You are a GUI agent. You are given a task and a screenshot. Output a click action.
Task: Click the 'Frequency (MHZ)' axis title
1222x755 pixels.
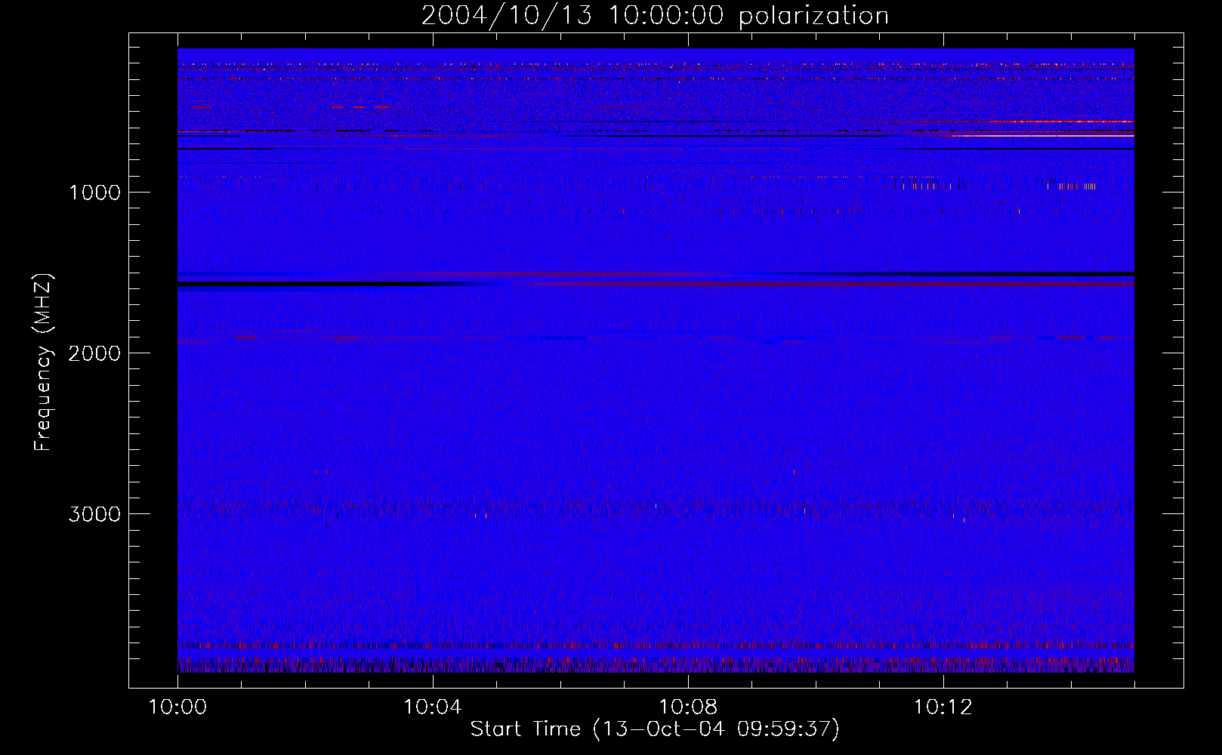42,362
